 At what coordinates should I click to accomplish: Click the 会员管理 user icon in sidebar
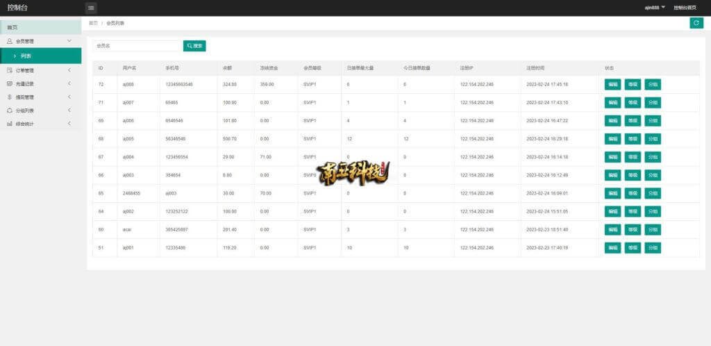point(10,42)
